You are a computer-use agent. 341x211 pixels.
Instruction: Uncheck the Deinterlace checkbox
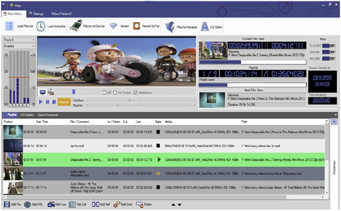[135, 93]
